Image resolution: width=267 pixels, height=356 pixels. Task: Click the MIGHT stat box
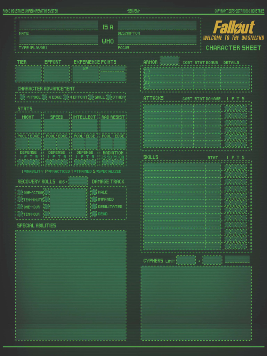pos(28,126)
